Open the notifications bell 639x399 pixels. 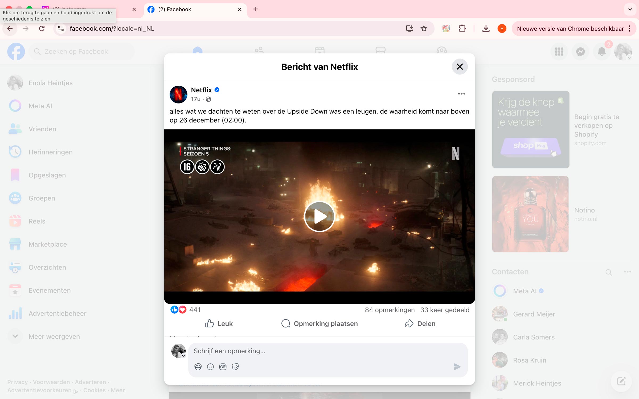(x=602, y=51)
